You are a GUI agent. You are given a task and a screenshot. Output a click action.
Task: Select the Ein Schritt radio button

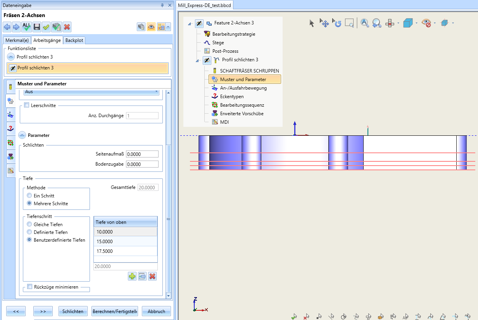click(x=29, y=196)
